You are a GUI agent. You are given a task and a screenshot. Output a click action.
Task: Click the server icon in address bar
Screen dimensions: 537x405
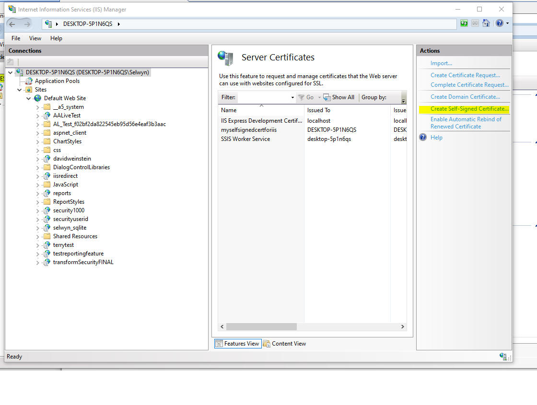[48, 24]
